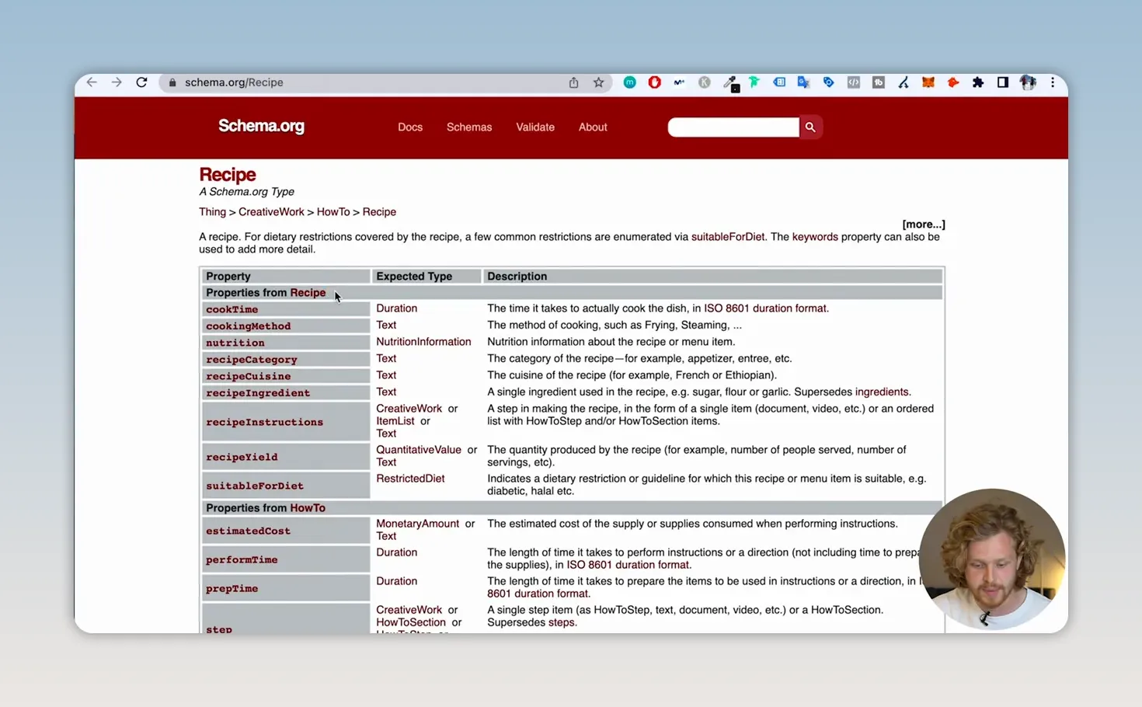Click the address bar URL schema.org/Recipe
This screenshot has width=1142, height=707.
click(234, 82)
